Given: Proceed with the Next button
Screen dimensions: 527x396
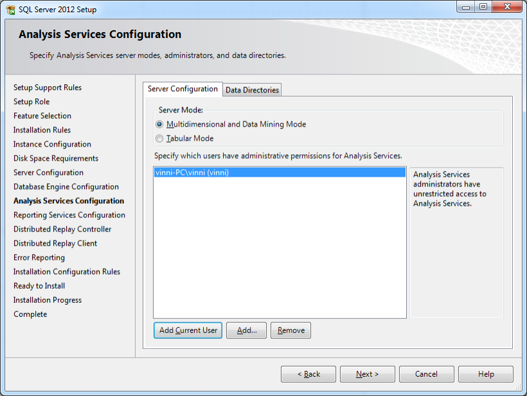Looking at the screenshot, I should tap(368, 374).
